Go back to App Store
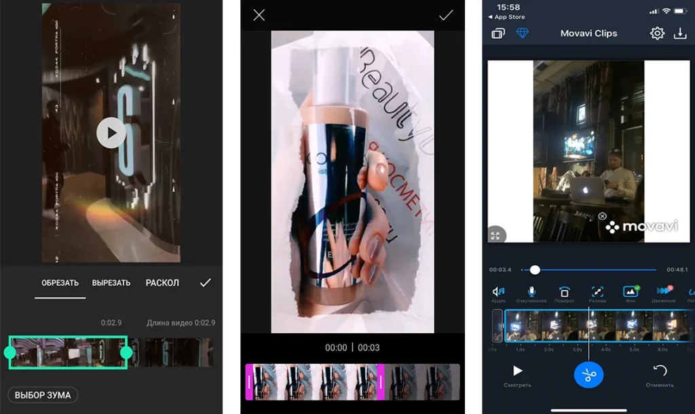Viewport: 695px width, 414px height. pyautogui.click(x=506, y=17)
